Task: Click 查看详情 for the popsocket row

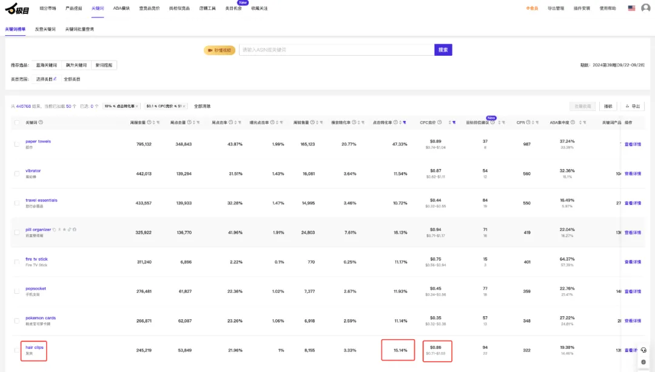Action: (x=633, y=291)
